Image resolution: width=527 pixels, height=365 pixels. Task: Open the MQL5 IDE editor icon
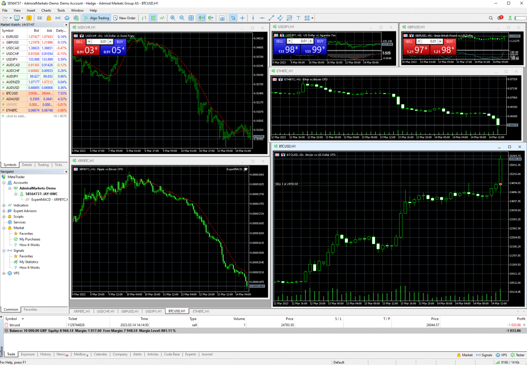click(40, 18)
